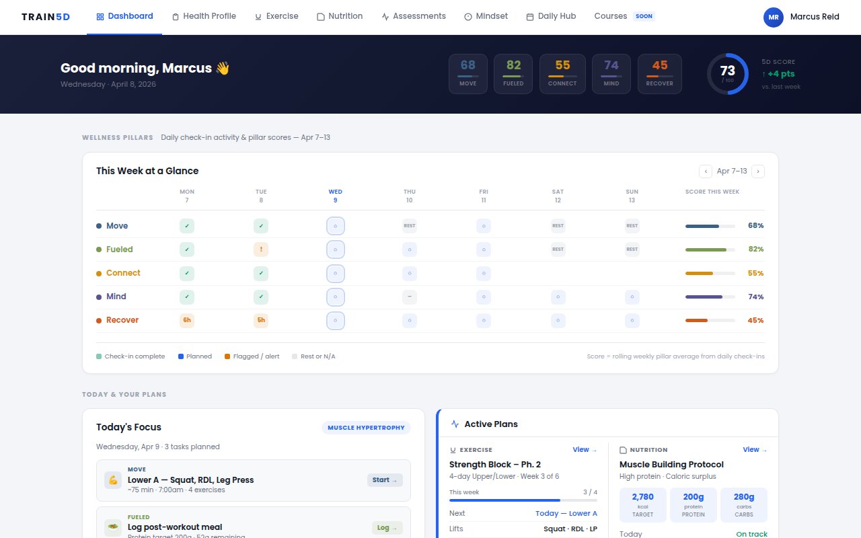Select the WED 9 column header
This screenshot has width=861, height=538.
[335, 196]
